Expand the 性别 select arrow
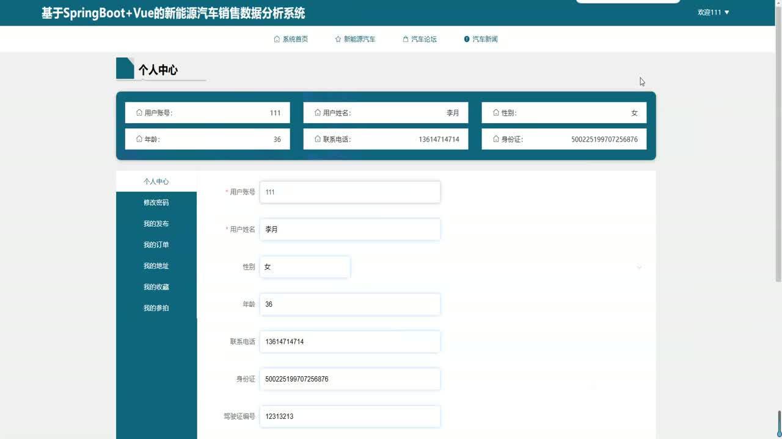Screen dimensions: 782x439 click(639, 267)
